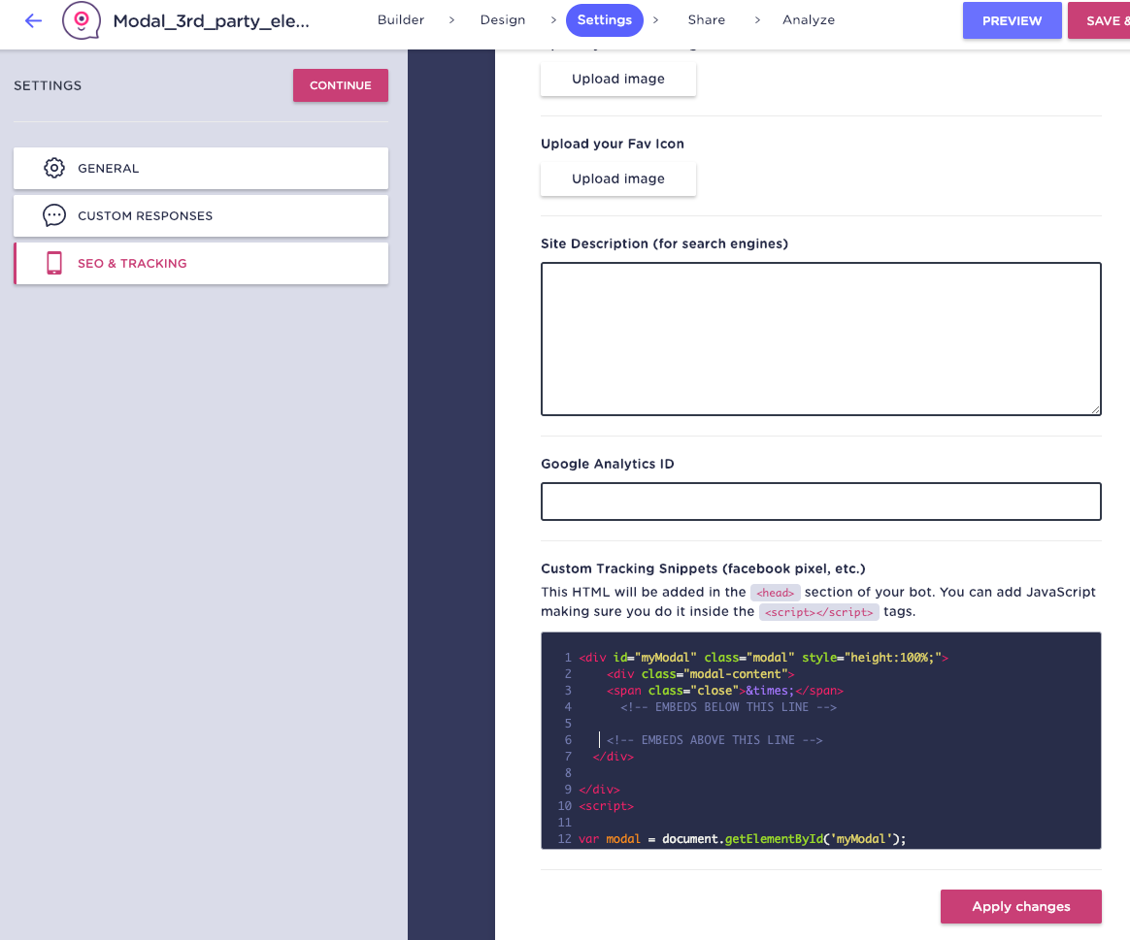1130x940 pixels.
Task: Click the Custom Responses chat bubble icon
Action: click(54, 215)
